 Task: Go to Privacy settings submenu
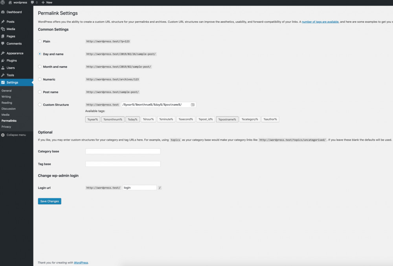pyautogui.click(x=6, y=127)
